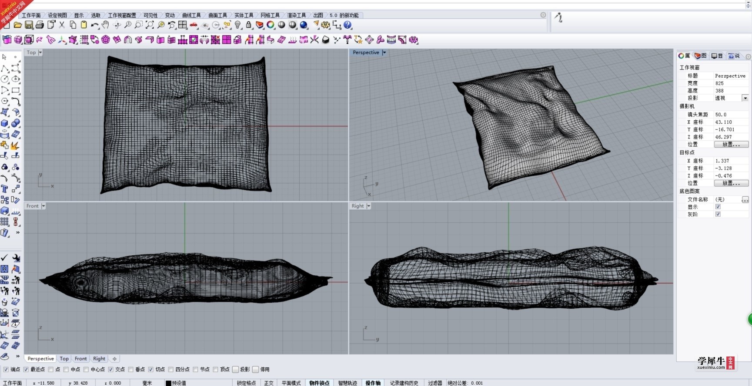This screenshot has width=752, height=386.
Task: Toggle the 交点 osnap checkbox
Action: [110, 370]
